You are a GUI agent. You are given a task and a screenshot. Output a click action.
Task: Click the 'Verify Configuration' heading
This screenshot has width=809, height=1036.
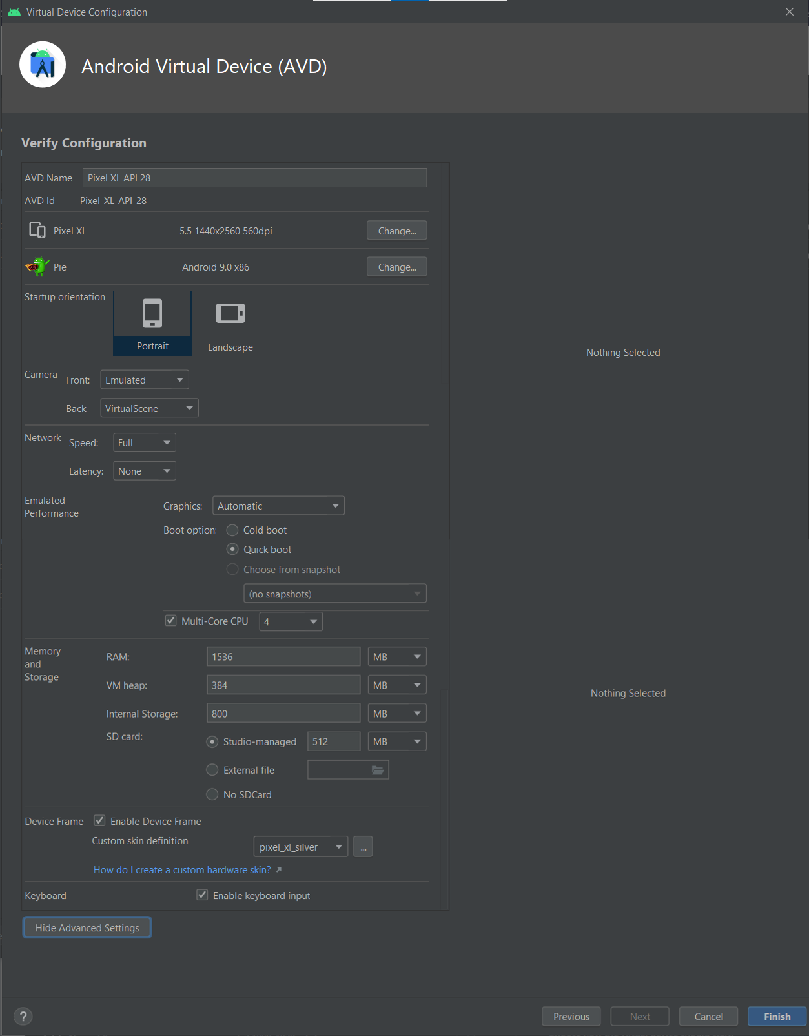(84, 143)
